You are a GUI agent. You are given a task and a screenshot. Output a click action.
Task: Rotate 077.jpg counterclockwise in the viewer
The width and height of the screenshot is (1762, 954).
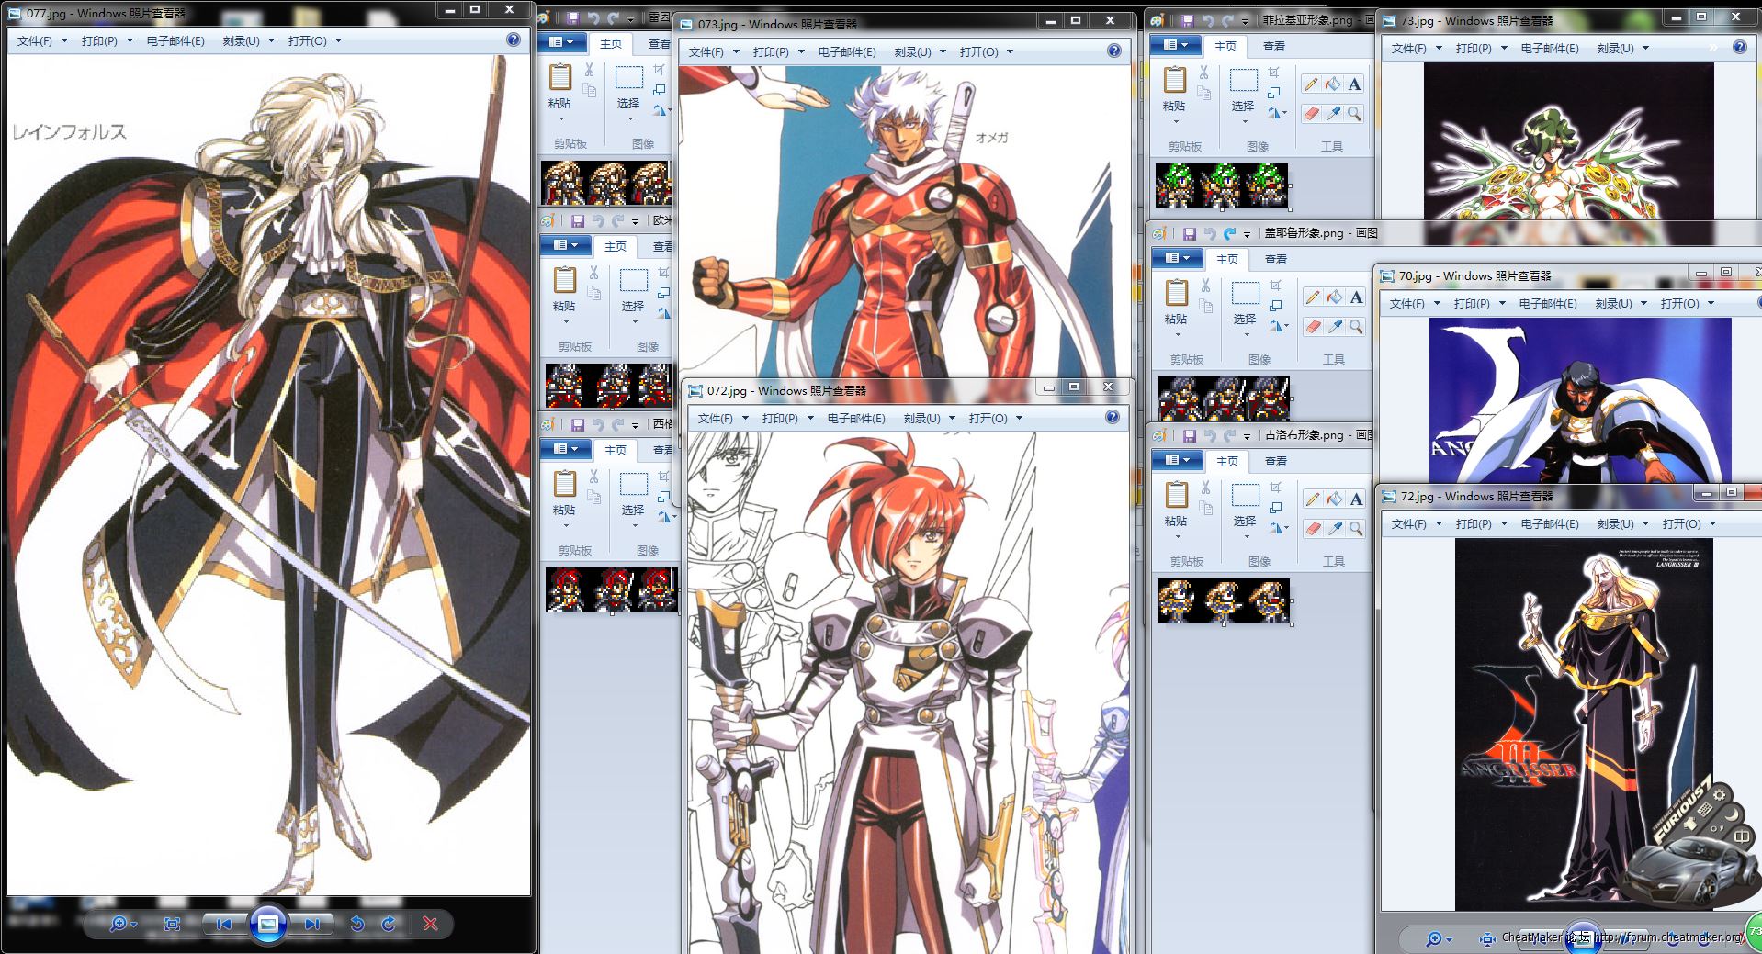pos(357,924)
